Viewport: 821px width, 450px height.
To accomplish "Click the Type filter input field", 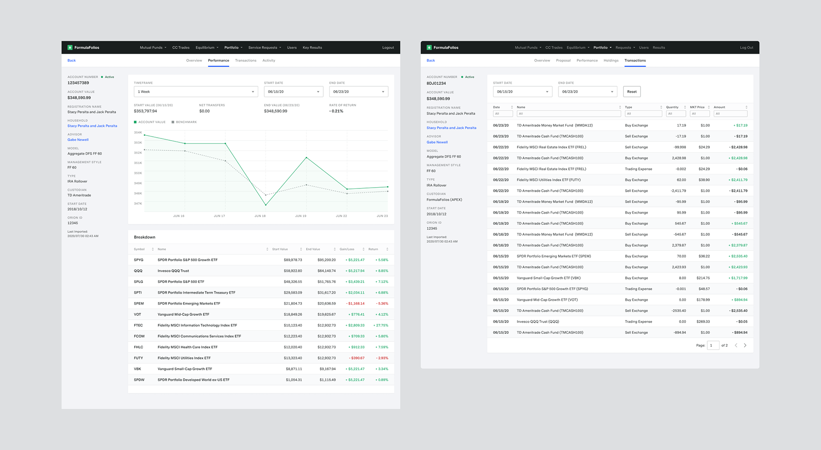I will pyautogui.click(x=644, y=114).
